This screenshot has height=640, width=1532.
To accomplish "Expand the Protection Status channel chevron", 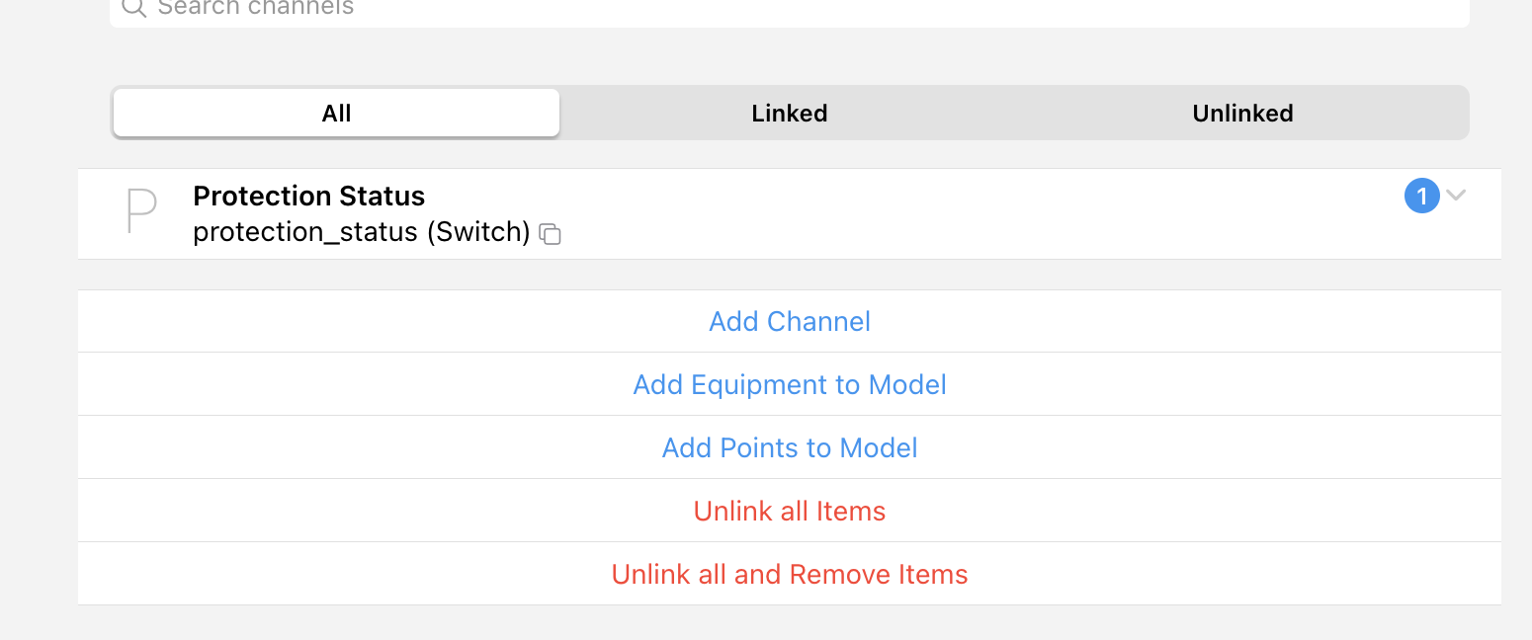I will pos(1455,196).
